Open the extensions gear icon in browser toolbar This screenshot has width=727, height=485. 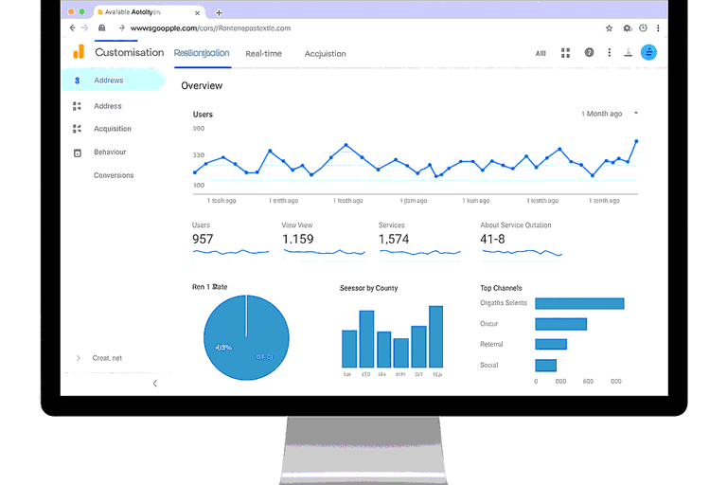pyautogui.click(x=628, y=28)
